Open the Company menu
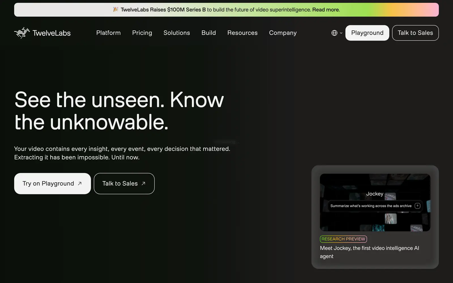 [283, 33]
